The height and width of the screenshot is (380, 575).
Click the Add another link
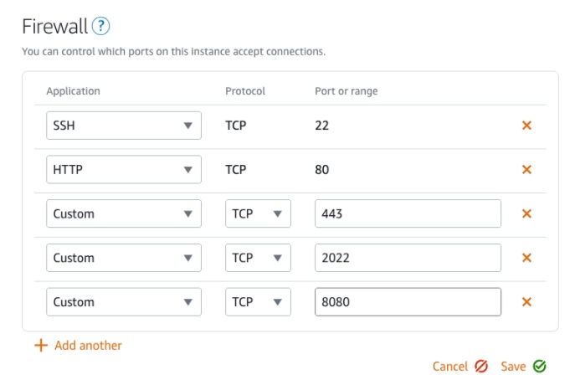pyautogui.click(x=88, y=345)
